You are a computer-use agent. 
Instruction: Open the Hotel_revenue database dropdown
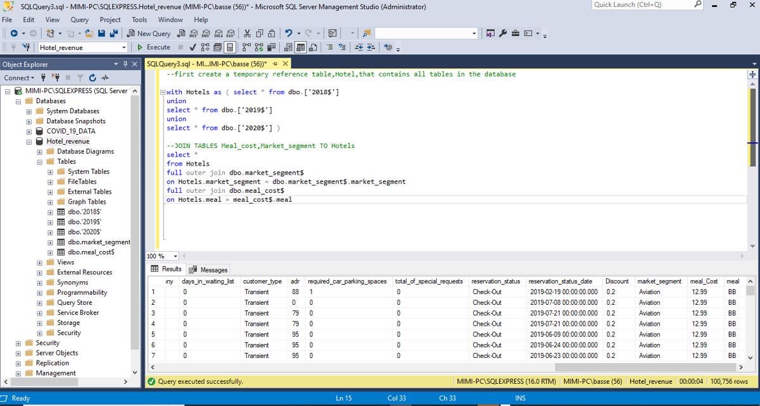tap(124, 47)
